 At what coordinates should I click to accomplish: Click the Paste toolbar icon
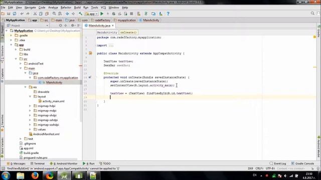[x=47, y=13]
